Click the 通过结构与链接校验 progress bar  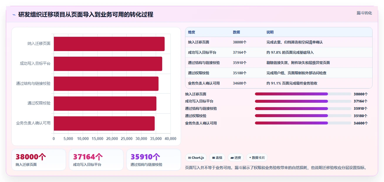tap(303, 109)
